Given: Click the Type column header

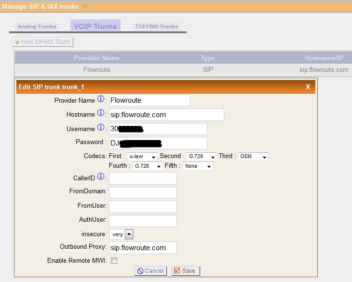Looking at the screenshot, I should [x=208, y=58].
